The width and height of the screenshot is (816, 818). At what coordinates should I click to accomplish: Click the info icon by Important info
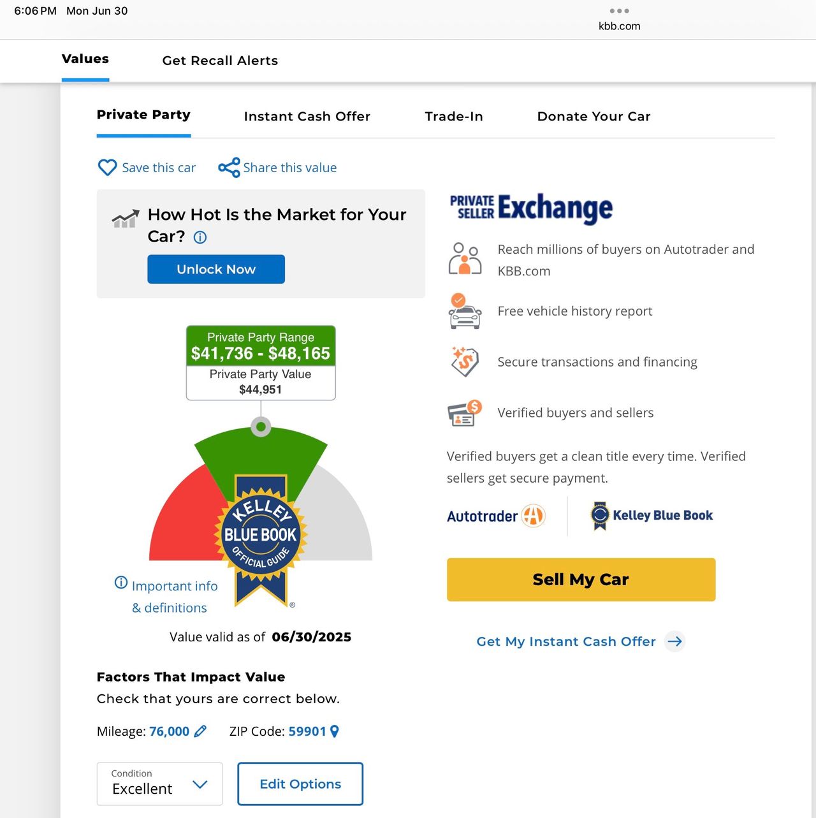point(121,582)
